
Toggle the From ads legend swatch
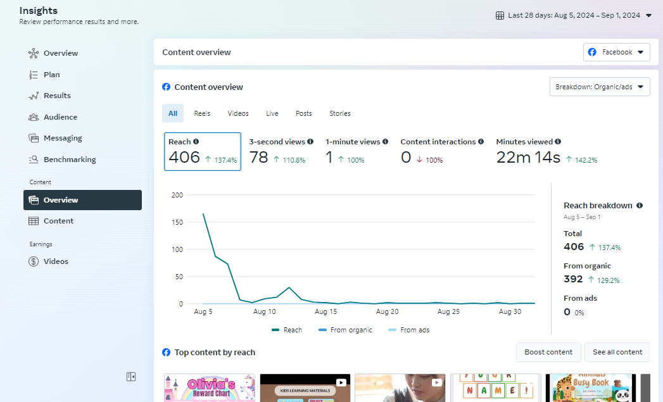392,330
